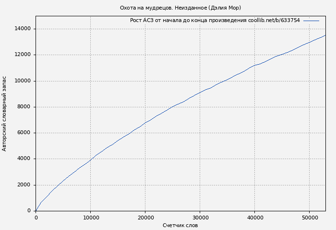Click the x-axis tick label 20000

[145, 218]
